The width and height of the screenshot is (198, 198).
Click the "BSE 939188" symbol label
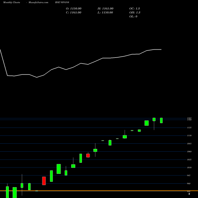[x=62, y=2]
